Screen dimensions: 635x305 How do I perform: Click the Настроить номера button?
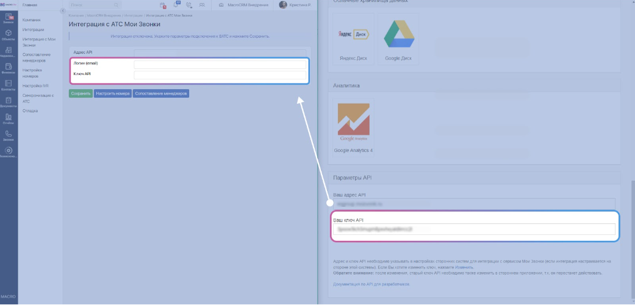coord(112,94)
